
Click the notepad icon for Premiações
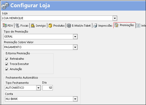[116, 25]
